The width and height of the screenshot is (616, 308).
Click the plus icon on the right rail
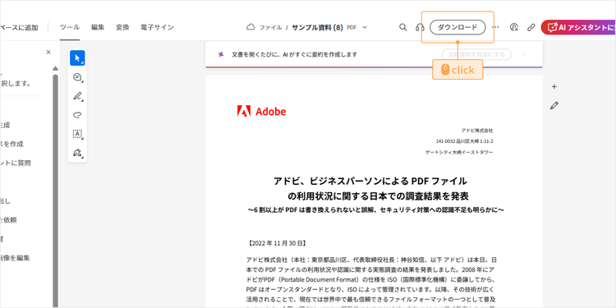pyautogui.click(x=554, y=87)
